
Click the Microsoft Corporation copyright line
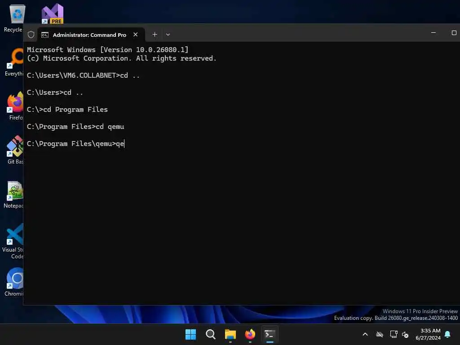121,58
